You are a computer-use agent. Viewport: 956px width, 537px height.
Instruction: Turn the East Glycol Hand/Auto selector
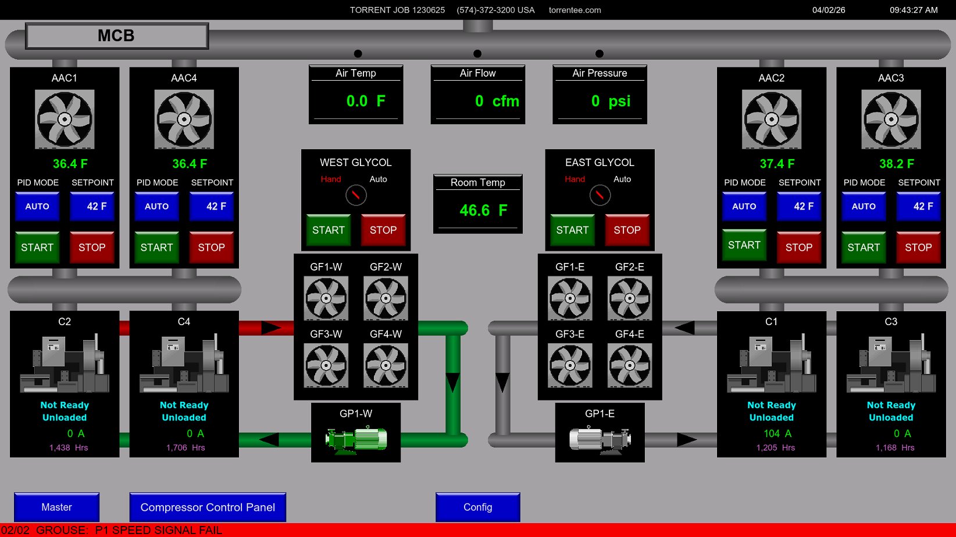[x=600, y=195]
